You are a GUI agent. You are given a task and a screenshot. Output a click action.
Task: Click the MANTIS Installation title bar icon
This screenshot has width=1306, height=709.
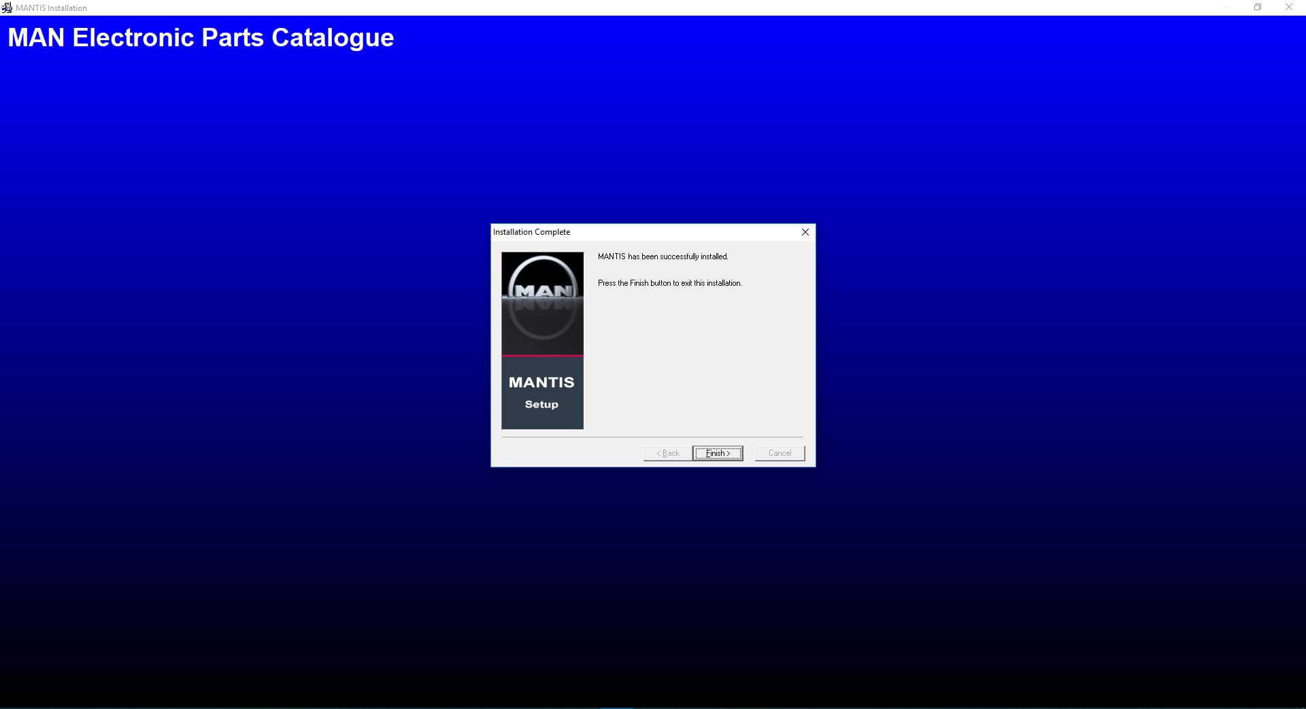click(7, 7)
